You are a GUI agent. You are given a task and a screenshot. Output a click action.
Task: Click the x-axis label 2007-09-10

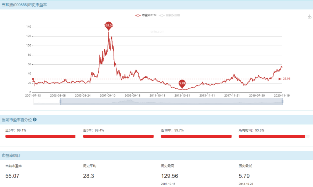click(108, 95)
